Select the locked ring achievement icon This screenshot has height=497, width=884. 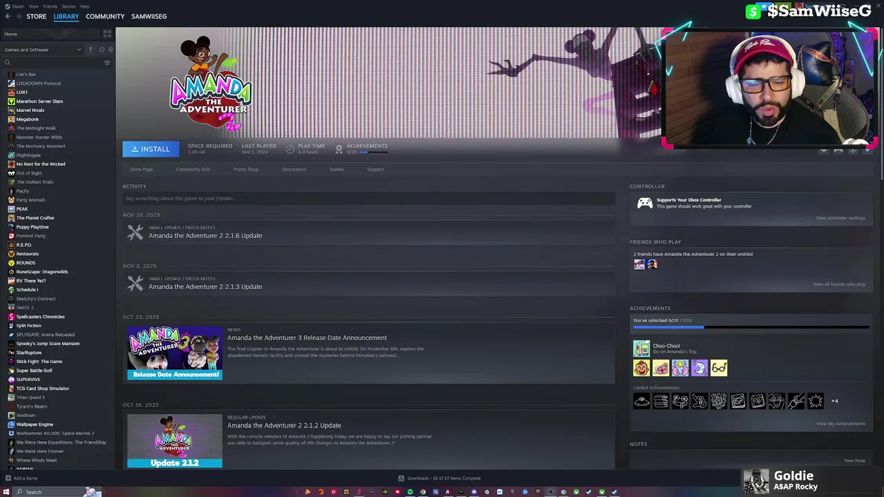coord(642,401)
